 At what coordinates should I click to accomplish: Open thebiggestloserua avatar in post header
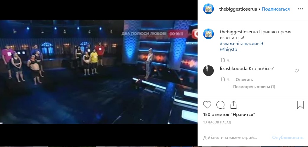pyautogui.click(x=208, y=9)
